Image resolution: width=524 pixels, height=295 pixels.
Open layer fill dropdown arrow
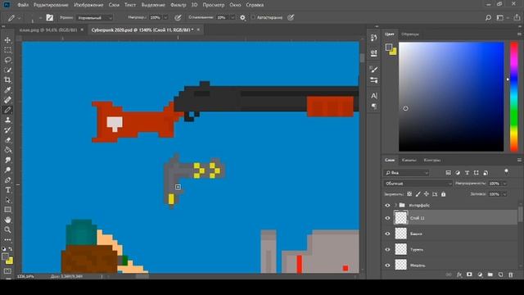tap(504, 194)
